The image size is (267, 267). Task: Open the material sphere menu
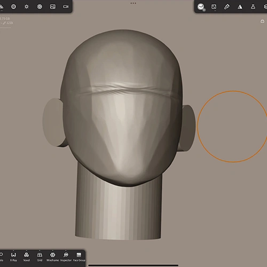(x=13, y=7)
